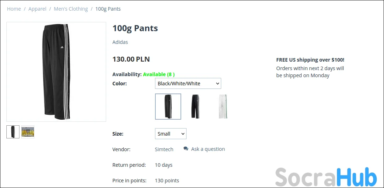The width and height of the screenshot is (384, 188).
Task: Click the SocraHub logo
Action: [326, 177]
